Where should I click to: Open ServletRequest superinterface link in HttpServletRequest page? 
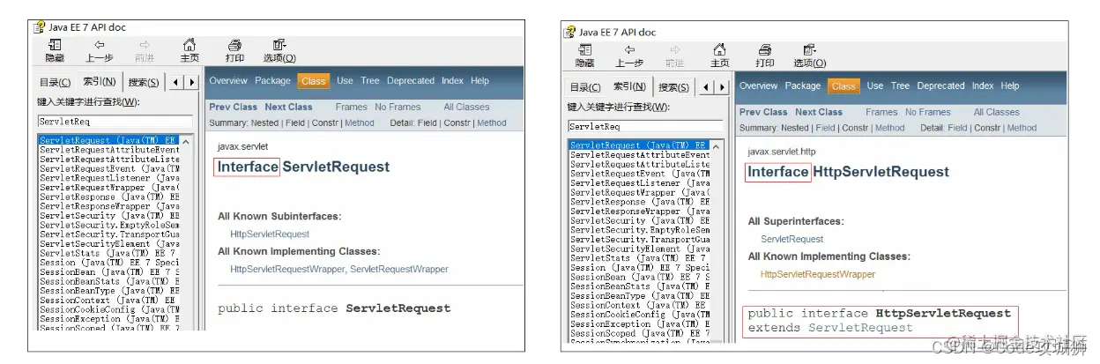point(792,239)
